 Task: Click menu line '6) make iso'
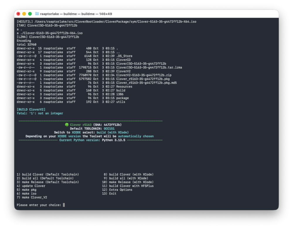(27, 193)
